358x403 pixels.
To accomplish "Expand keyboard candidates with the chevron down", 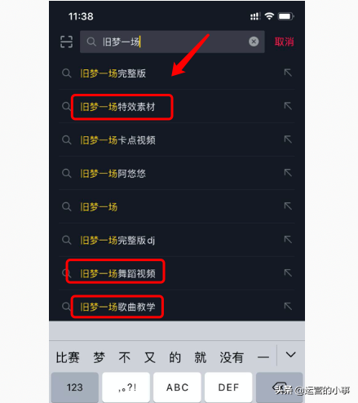I will [x=290, y=355].
